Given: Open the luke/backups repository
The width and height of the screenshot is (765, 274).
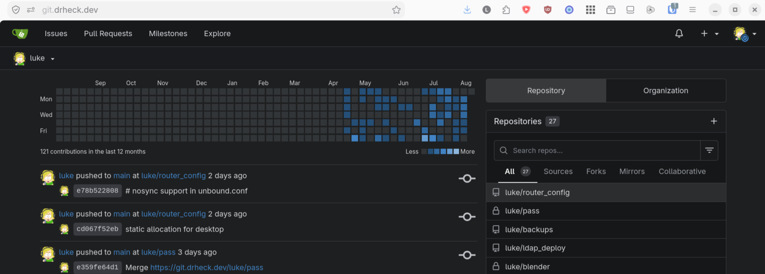Looking at the screenshot, I should (x=606, y=230).
